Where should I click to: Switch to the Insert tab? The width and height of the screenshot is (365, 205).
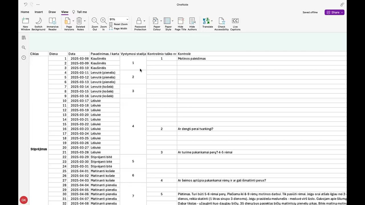[x=39, y=12]
